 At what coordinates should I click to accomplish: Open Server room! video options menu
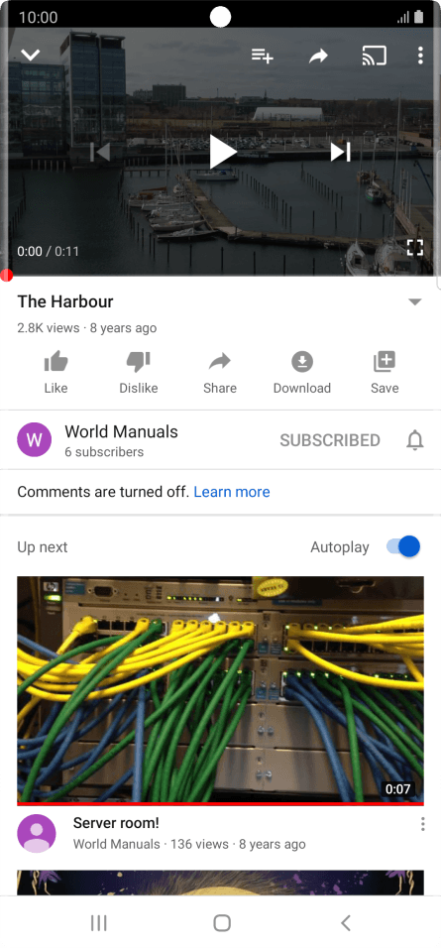(423, 824)
